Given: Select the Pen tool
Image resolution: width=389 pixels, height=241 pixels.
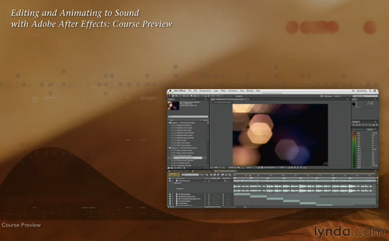Looking at the screenshot, I should pos(195,96).
